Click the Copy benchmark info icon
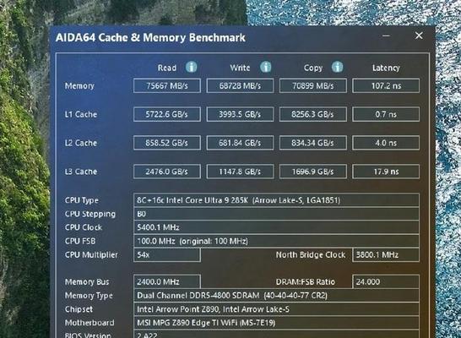 337,67
